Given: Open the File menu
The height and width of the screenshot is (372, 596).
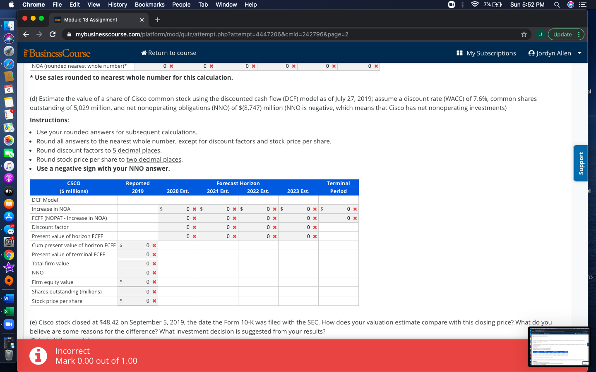Looking at the screenshot, I should (57, 5).
